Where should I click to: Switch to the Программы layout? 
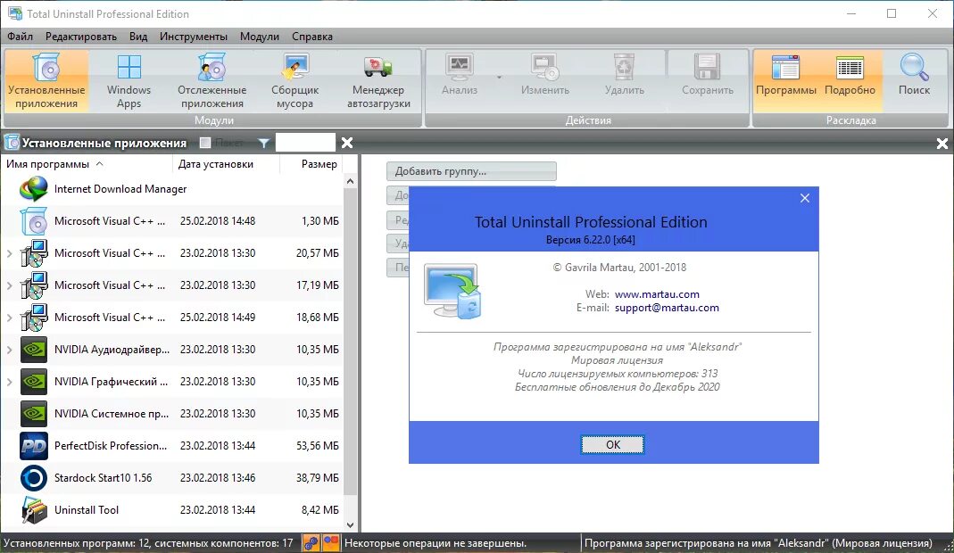786,81
